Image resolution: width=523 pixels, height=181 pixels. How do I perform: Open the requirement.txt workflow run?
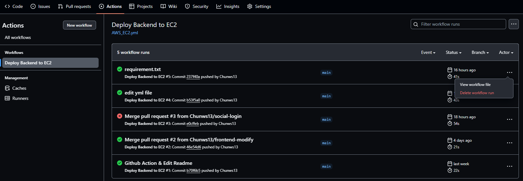point(143,69)
